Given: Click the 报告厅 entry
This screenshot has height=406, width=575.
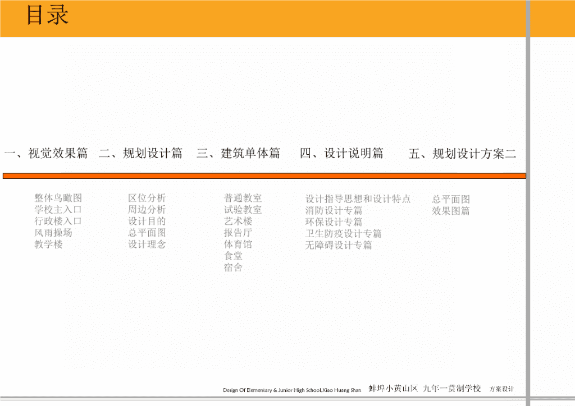Looking at the screenshot, I should pyautogui.click(x=238, y=233).
